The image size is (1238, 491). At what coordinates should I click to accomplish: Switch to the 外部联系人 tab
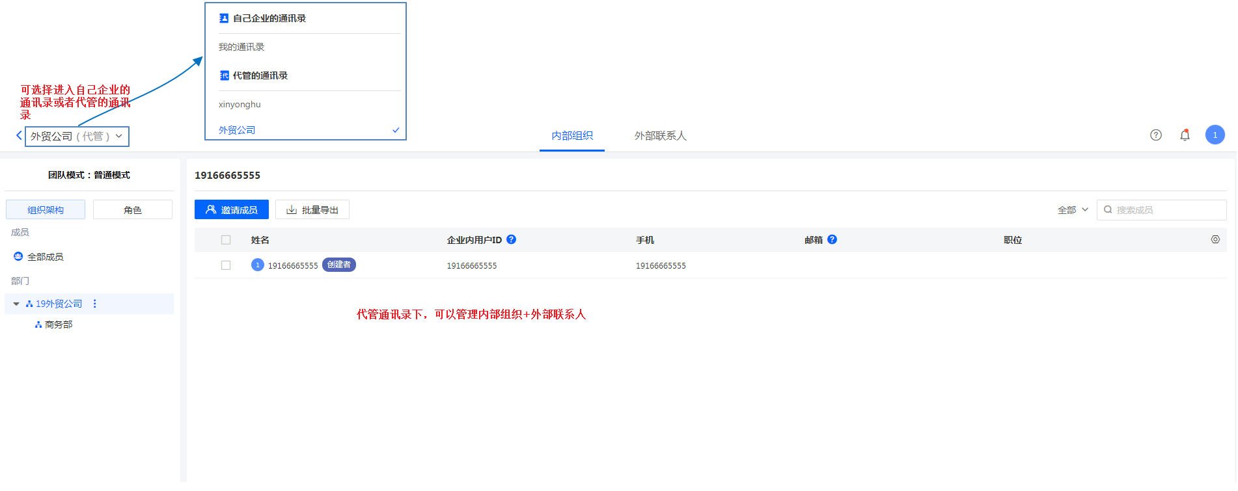660,136
